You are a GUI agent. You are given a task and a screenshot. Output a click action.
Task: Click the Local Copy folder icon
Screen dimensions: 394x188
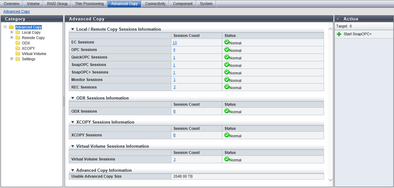coord(18,33)
